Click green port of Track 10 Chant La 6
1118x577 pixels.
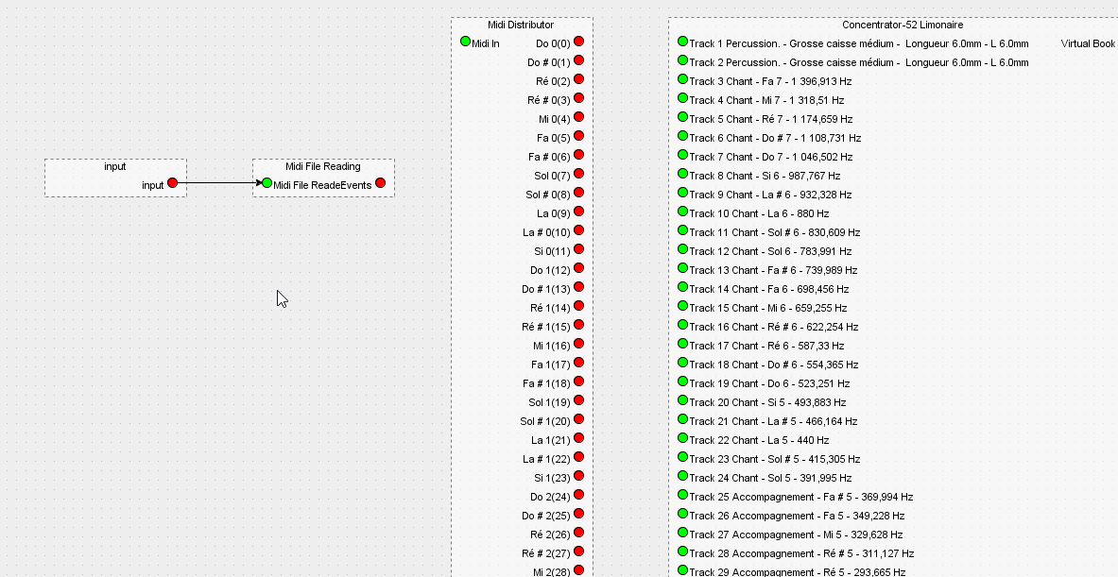point(682,212)
